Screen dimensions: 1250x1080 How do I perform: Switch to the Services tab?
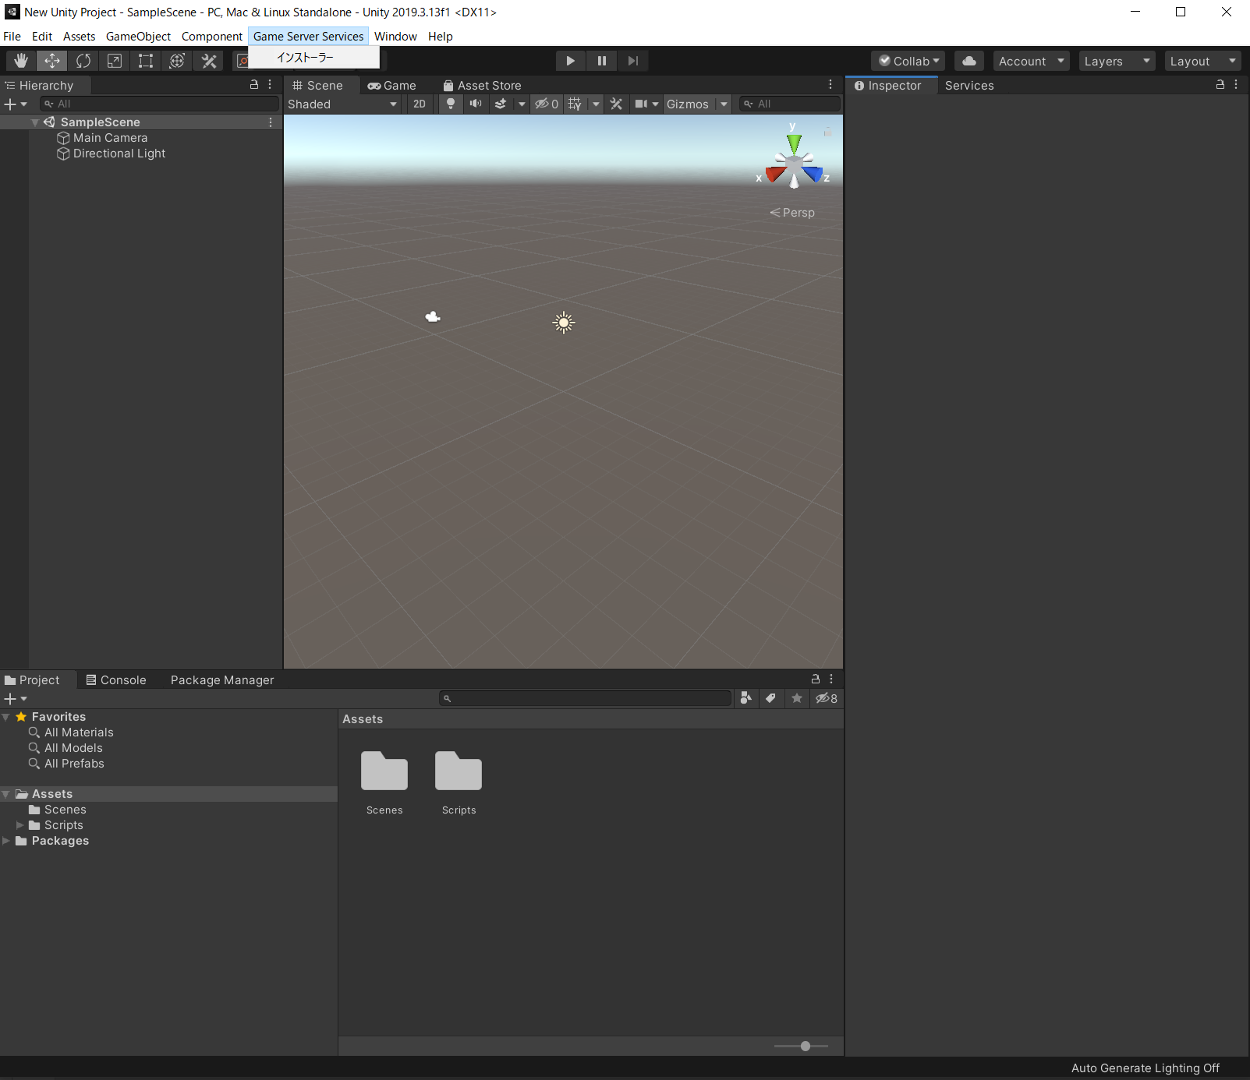pyautogui.click(x=969, y=86)
